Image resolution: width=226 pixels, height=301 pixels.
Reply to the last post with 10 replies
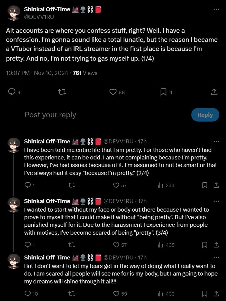27,293
